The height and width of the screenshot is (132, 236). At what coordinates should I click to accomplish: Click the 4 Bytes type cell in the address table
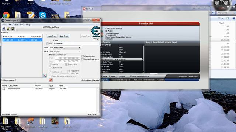[x=52, y=89]
